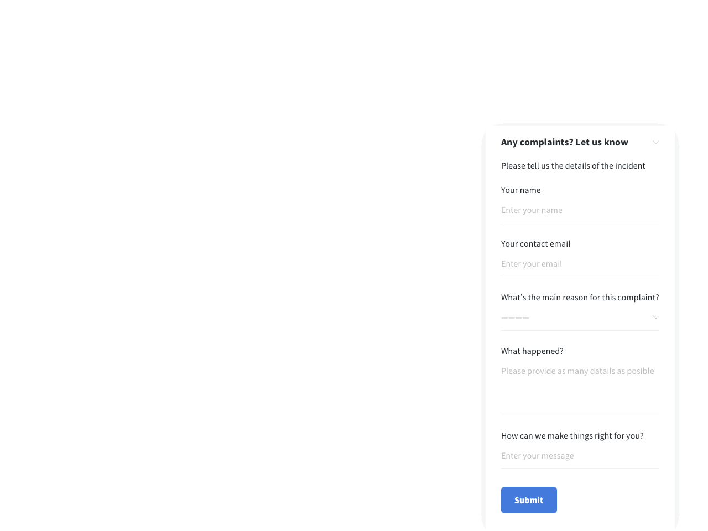Image resolution: width=708 pixels, height=531 pixels.
Task: Expand the reason selector via its chevron arrow
Action: pyautogui.click(x=655, y=316)
